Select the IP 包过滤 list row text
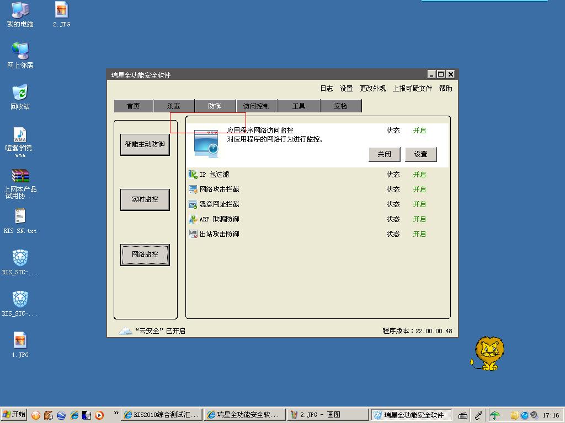 click(215, 175)
